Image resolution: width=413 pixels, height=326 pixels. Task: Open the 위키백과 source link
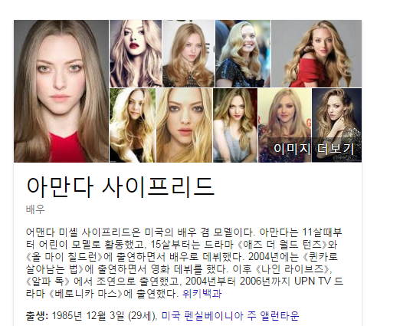(202, 294)
